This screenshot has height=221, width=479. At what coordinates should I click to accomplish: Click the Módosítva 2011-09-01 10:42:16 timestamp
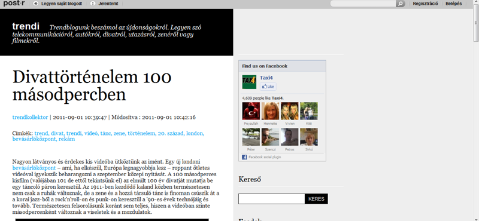(154, 117)
